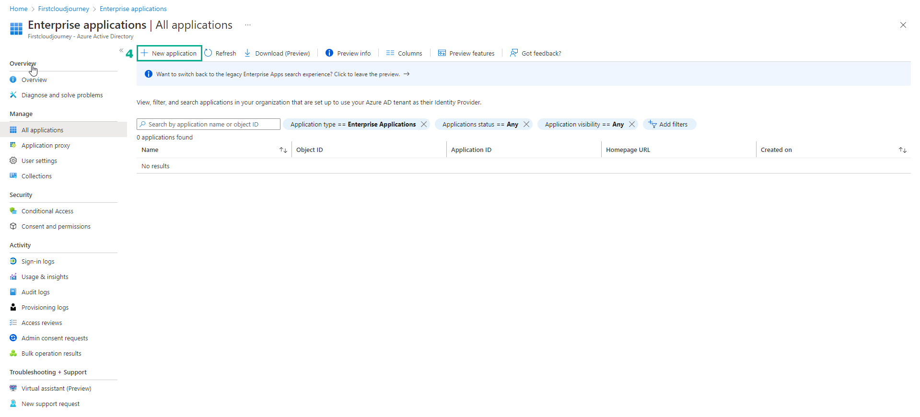920x417 pixels.
Task: Open Preview features
Action: (x=466, y=53)
